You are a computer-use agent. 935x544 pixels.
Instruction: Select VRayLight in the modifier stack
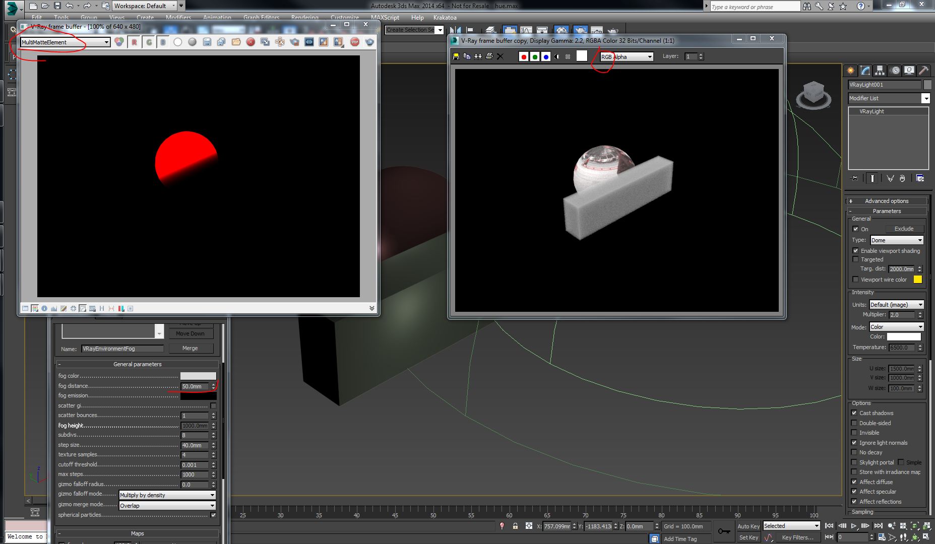pos(871,111)
